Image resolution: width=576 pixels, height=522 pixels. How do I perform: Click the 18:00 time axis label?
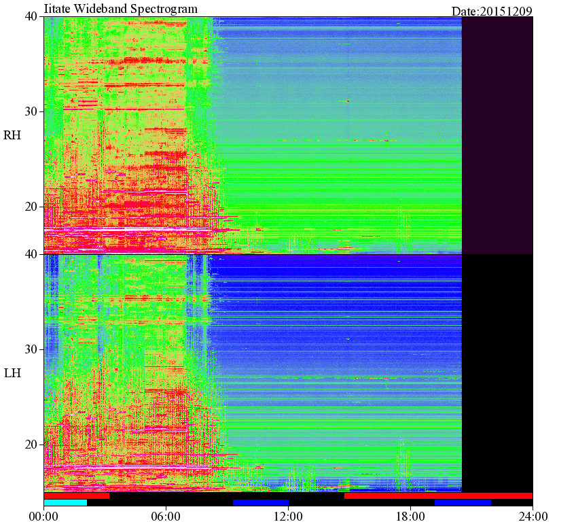[x=410, y=516]
